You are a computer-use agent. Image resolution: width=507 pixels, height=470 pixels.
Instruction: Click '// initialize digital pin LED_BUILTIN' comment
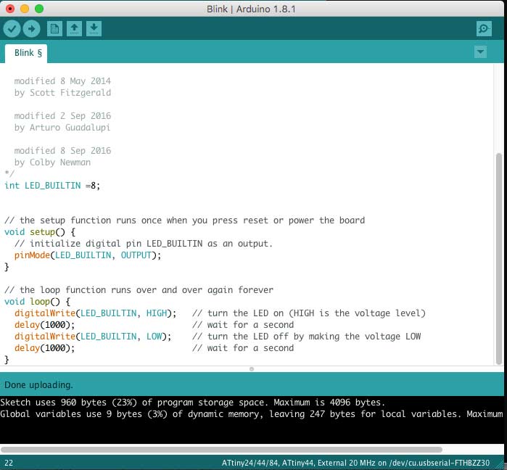[x=144, y=244]
